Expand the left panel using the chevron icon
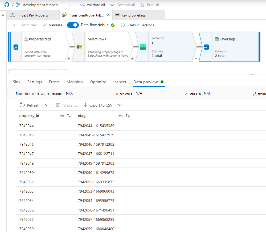Screen dimensions: 266x232 point(3,15)
